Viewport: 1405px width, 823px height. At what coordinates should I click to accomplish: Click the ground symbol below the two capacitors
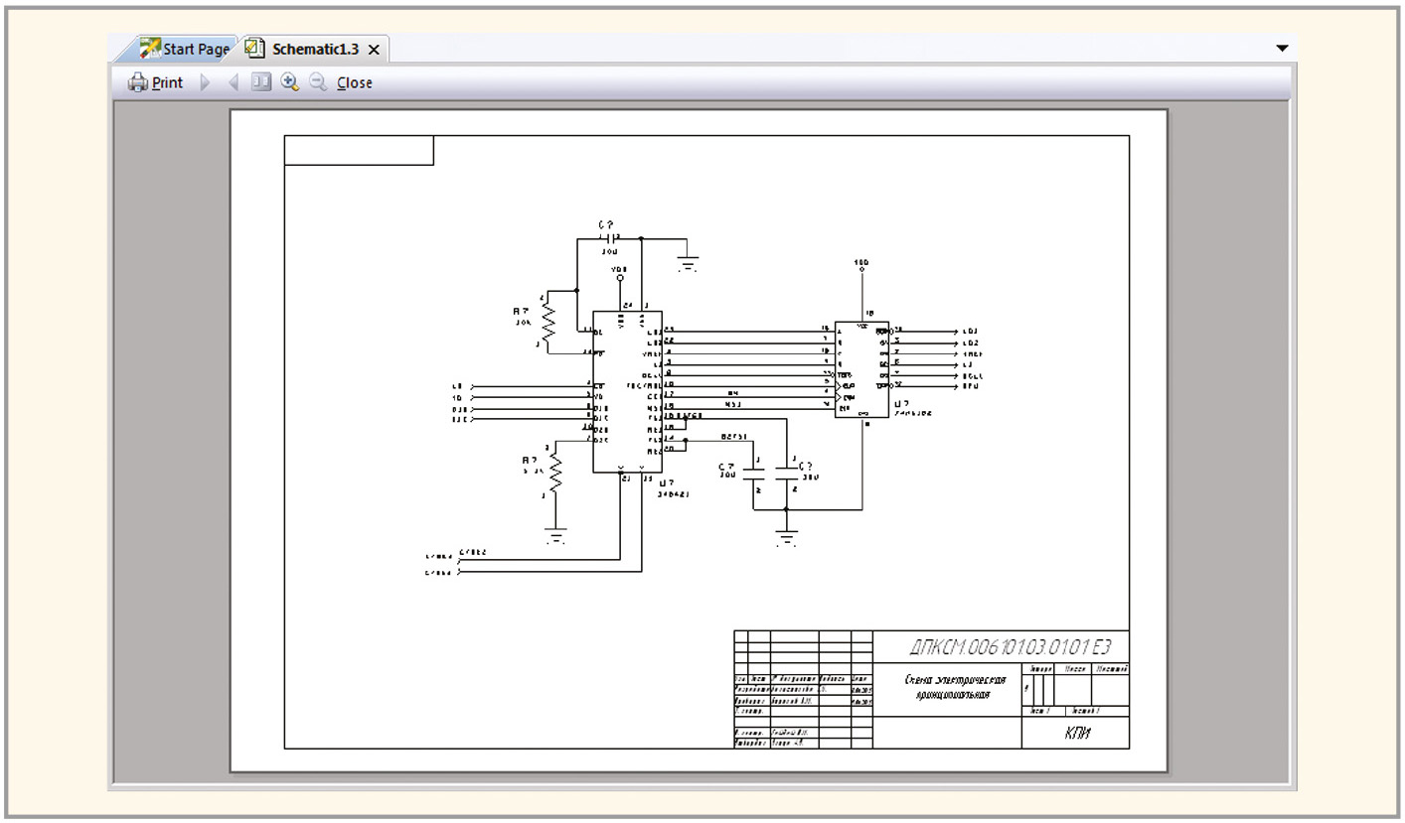786,537
